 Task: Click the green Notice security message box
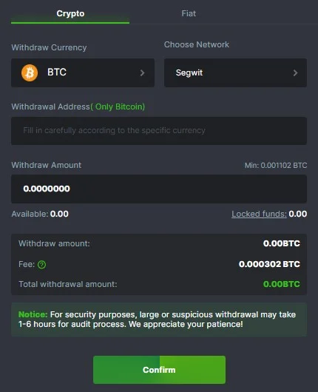[159, 320]
